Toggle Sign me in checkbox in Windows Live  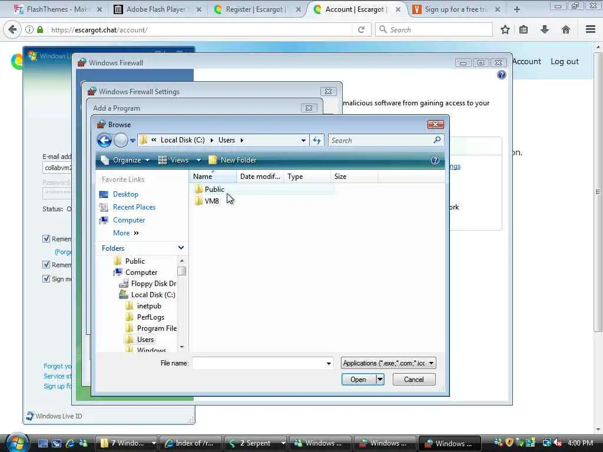46,278
